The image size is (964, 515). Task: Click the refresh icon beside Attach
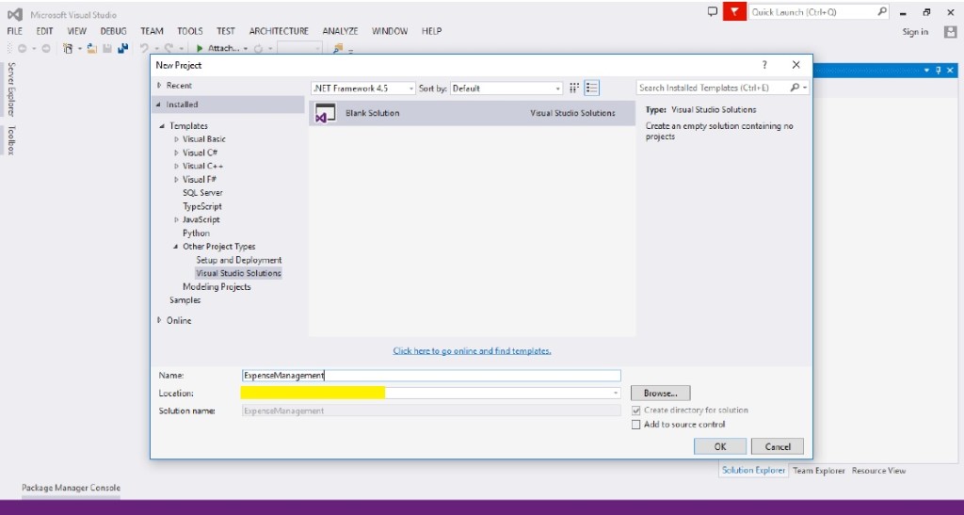(258, 48)
